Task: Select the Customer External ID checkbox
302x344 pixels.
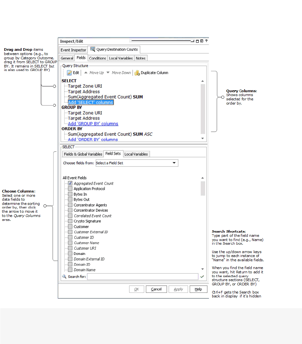Action: point(70,232)
